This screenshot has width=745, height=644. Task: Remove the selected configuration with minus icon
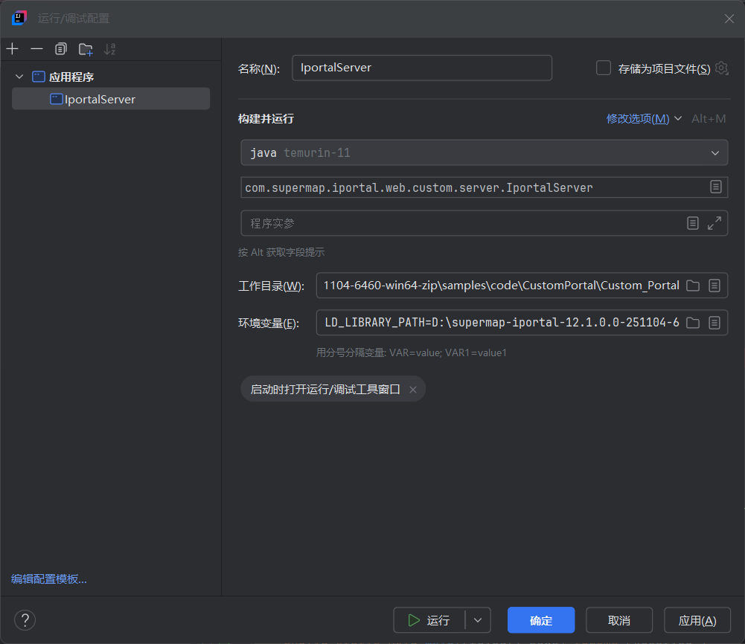(x=36, y=49)
